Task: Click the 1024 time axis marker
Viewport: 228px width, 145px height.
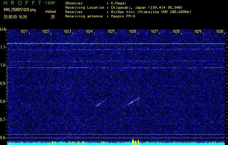Action: pyautogui.click(x=89, y=32)
